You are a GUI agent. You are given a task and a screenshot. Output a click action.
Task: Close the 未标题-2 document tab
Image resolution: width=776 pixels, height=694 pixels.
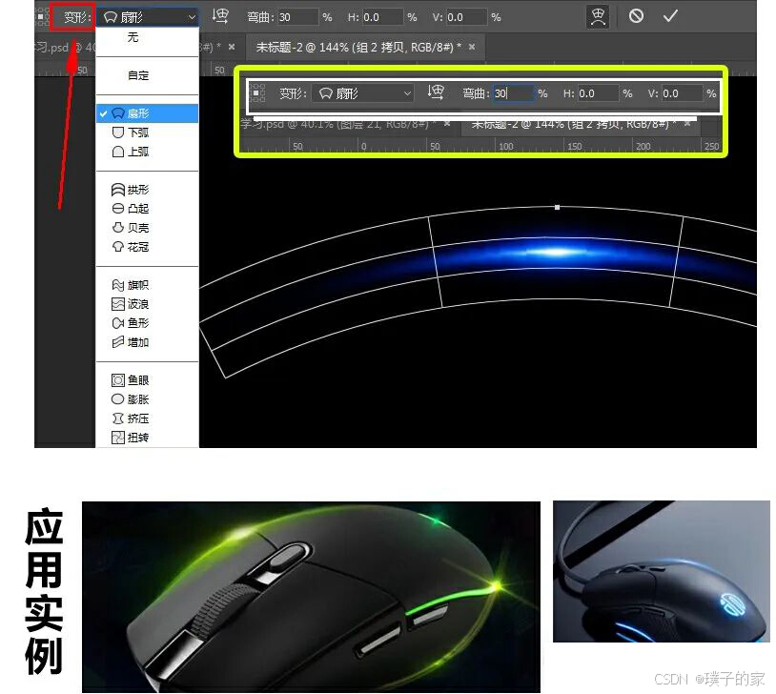click(472, 47)
